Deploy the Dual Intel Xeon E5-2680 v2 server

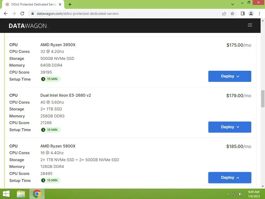coord(230,127)
